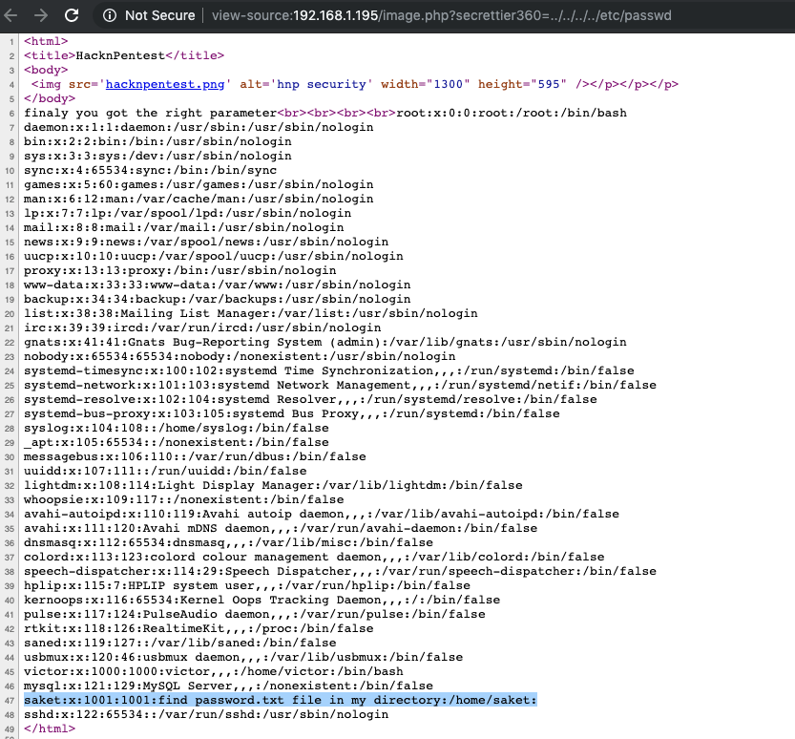Viewport: 795px width, 739px height.
Task: Click the uuidd:x:107:111 line
Action: coord(165,471)
